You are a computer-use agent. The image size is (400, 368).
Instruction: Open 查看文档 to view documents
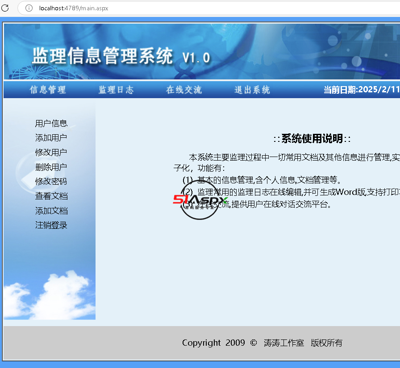point(51,196)
